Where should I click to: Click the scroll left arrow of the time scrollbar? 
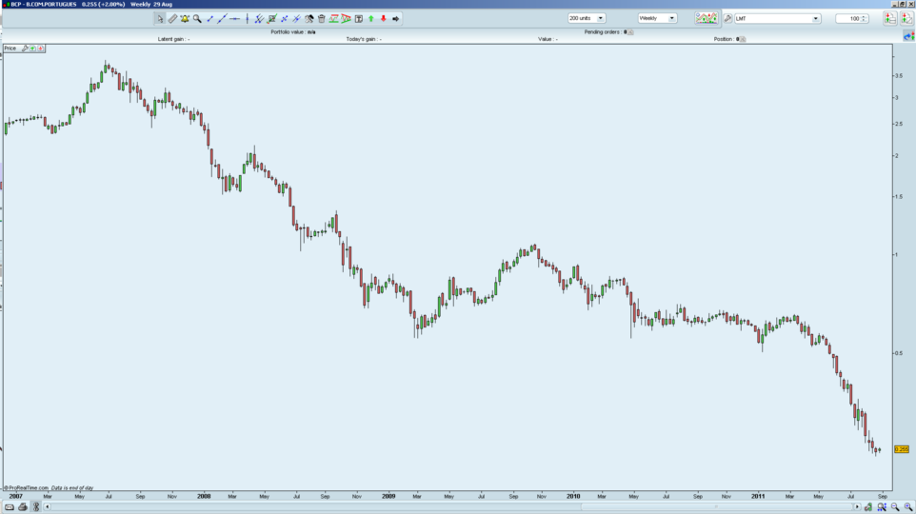[48, 507]
